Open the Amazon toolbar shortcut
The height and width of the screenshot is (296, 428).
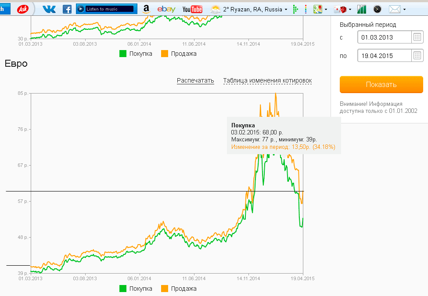(146, 9)
